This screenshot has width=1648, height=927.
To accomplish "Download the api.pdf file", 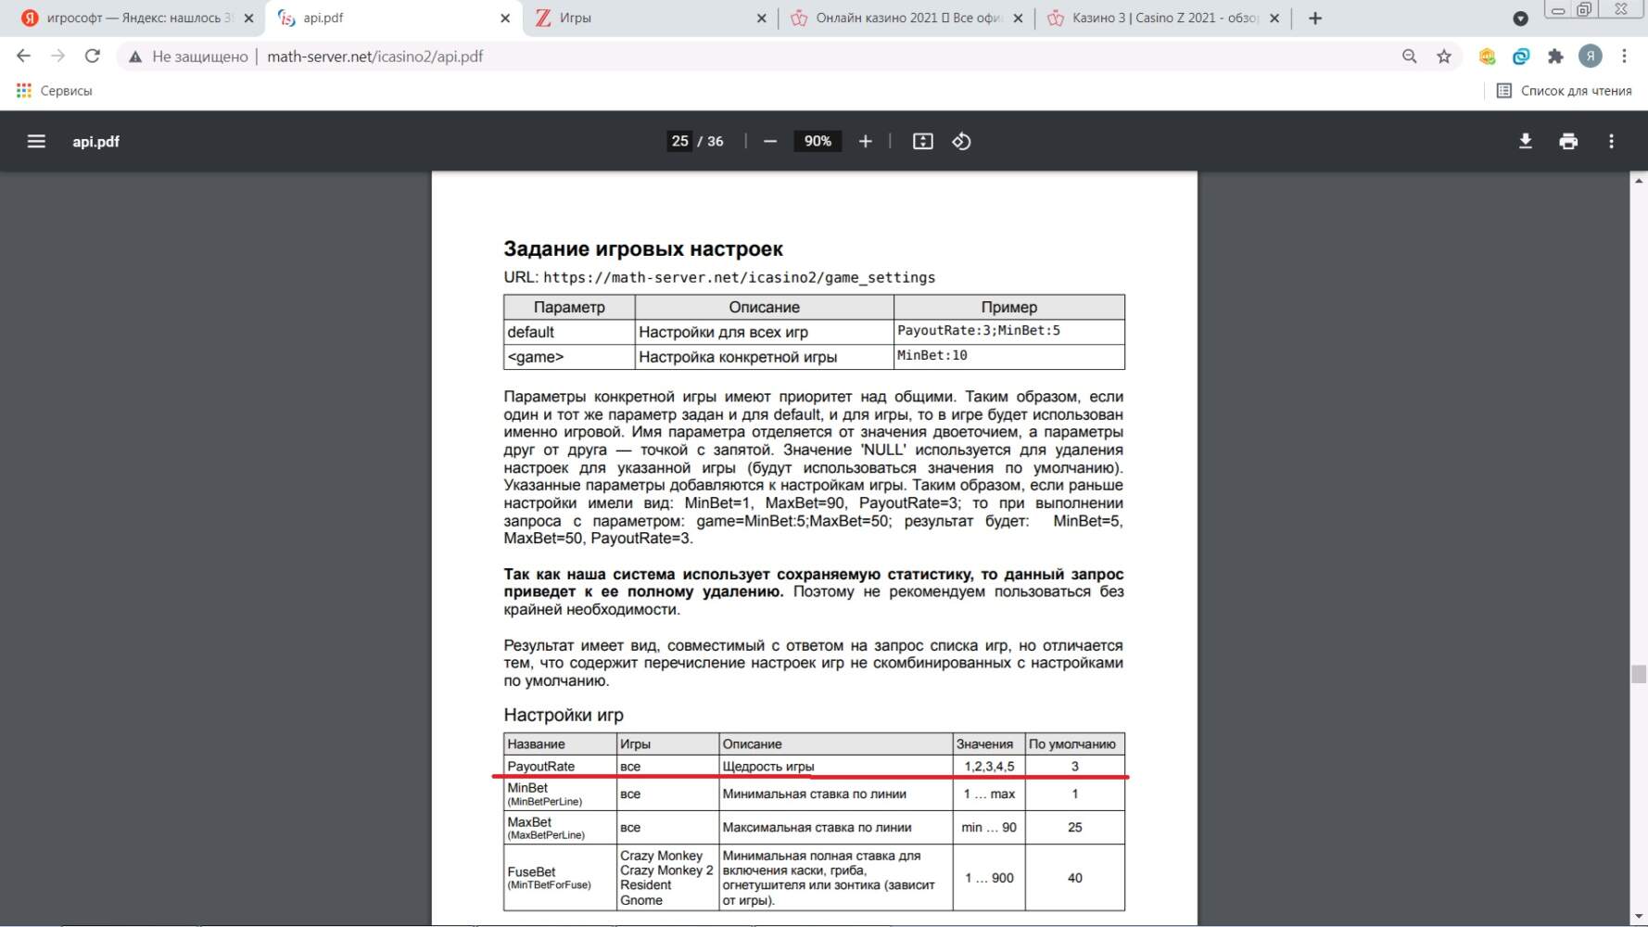I will (1526, 141).
